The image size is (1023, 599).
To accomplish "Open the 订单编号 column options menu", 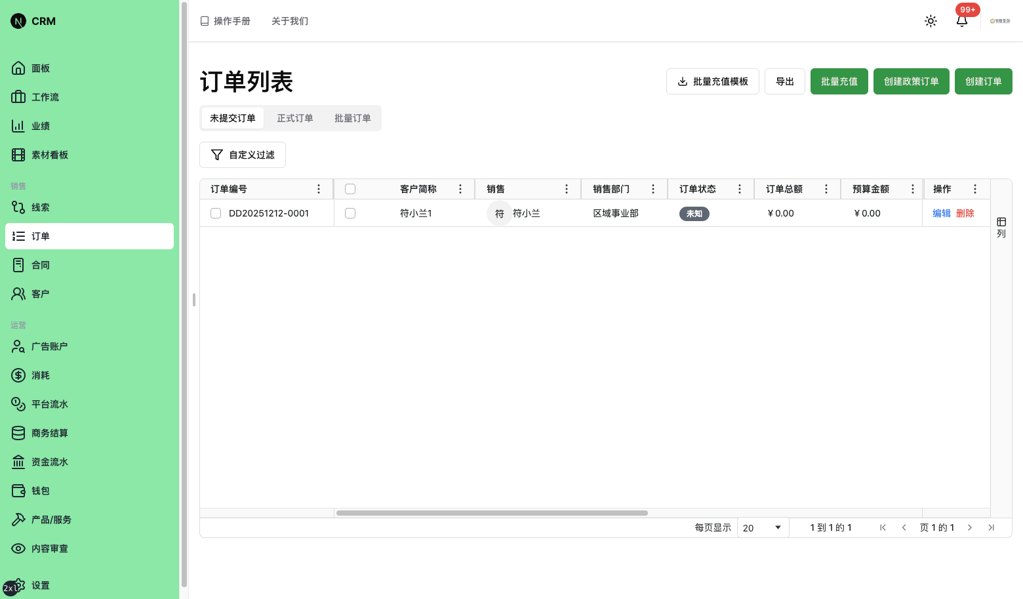I will [x=319, y=188].
